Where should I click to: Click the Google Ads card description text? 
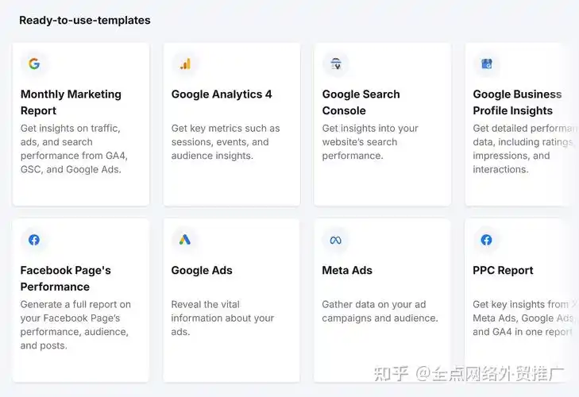[x=222, y=318]
